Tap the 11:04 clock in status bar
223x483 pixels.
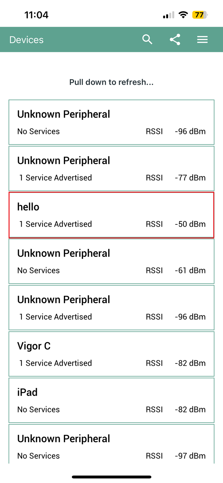(36, 15)
